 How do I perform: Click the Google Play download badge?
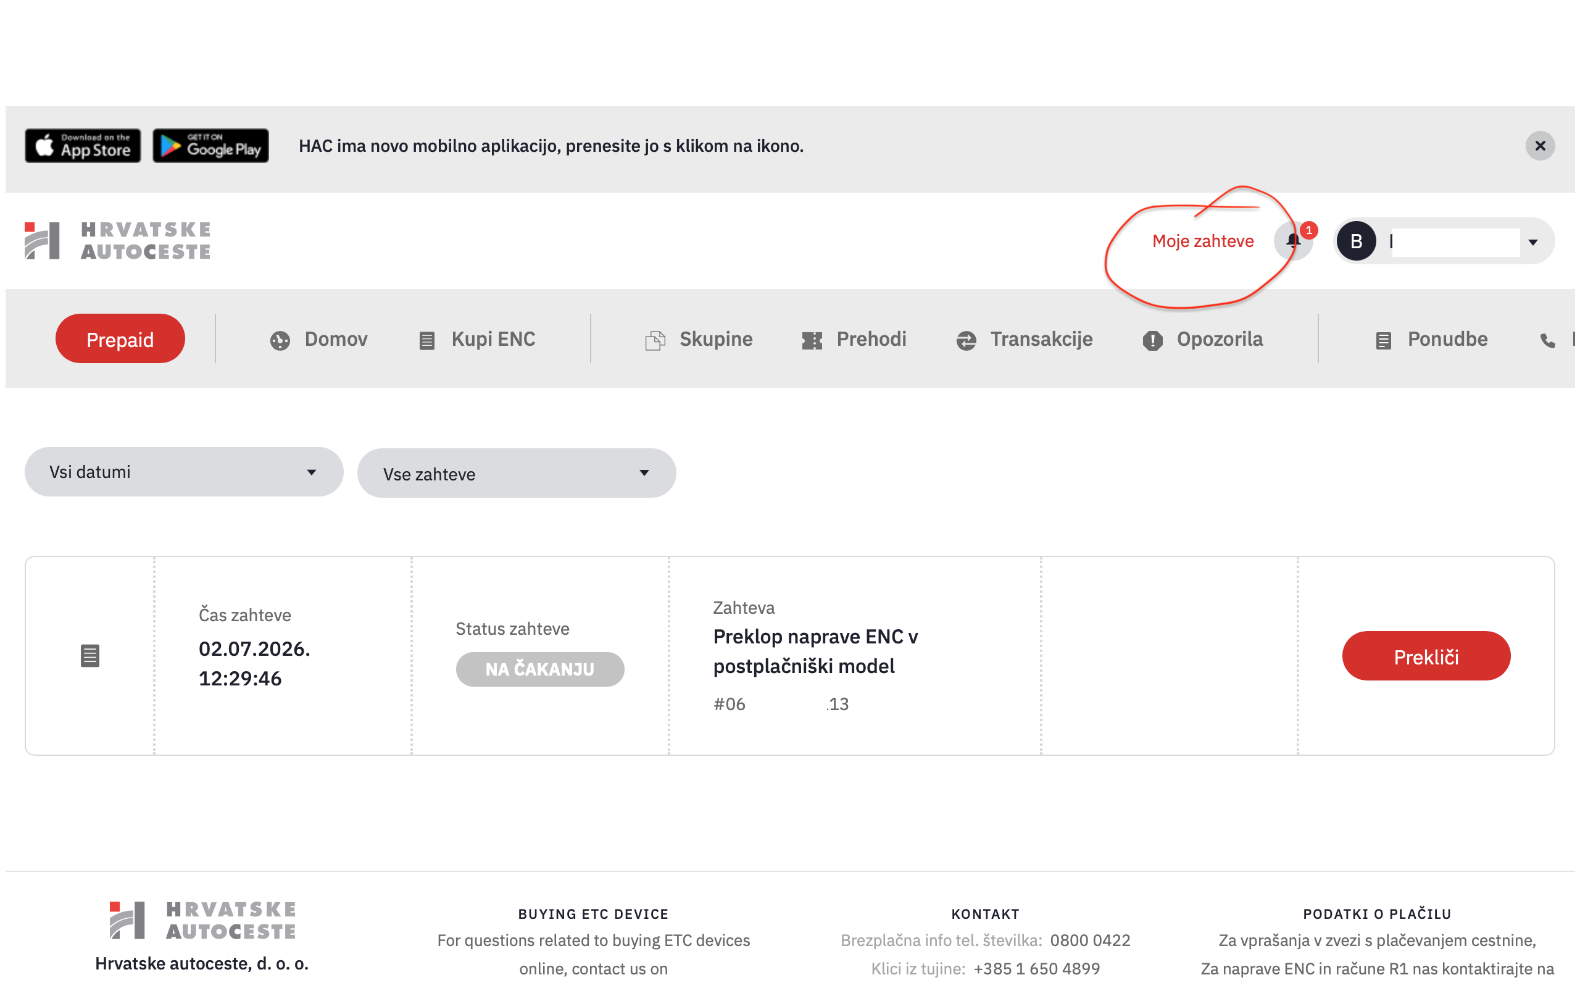[x=211, y=146]
